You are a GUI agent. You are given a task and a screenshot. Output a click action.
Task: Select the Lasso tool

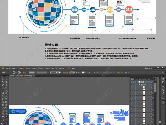click(6, 82)
